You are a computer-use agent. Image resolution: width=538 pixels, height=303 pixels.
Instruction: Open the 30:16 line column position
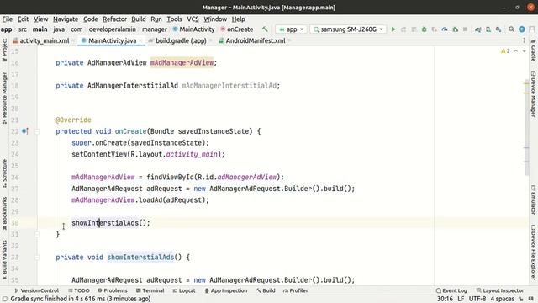point(445,299)
